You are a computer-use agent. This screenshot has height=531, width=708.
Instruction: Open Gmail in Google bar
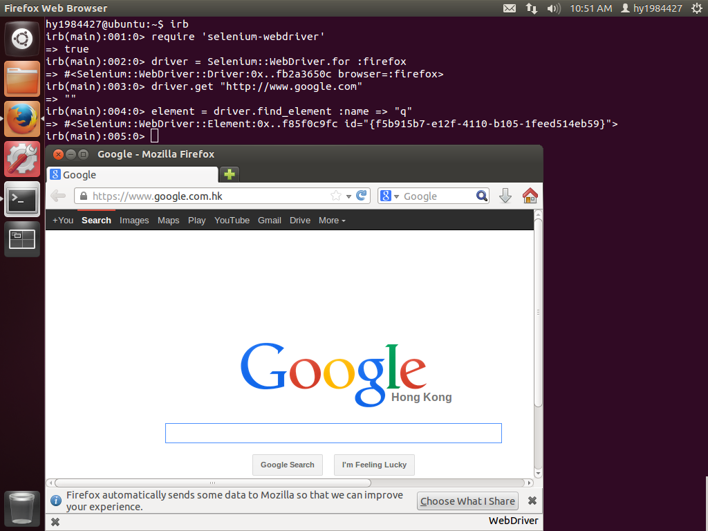coord(270,221)
